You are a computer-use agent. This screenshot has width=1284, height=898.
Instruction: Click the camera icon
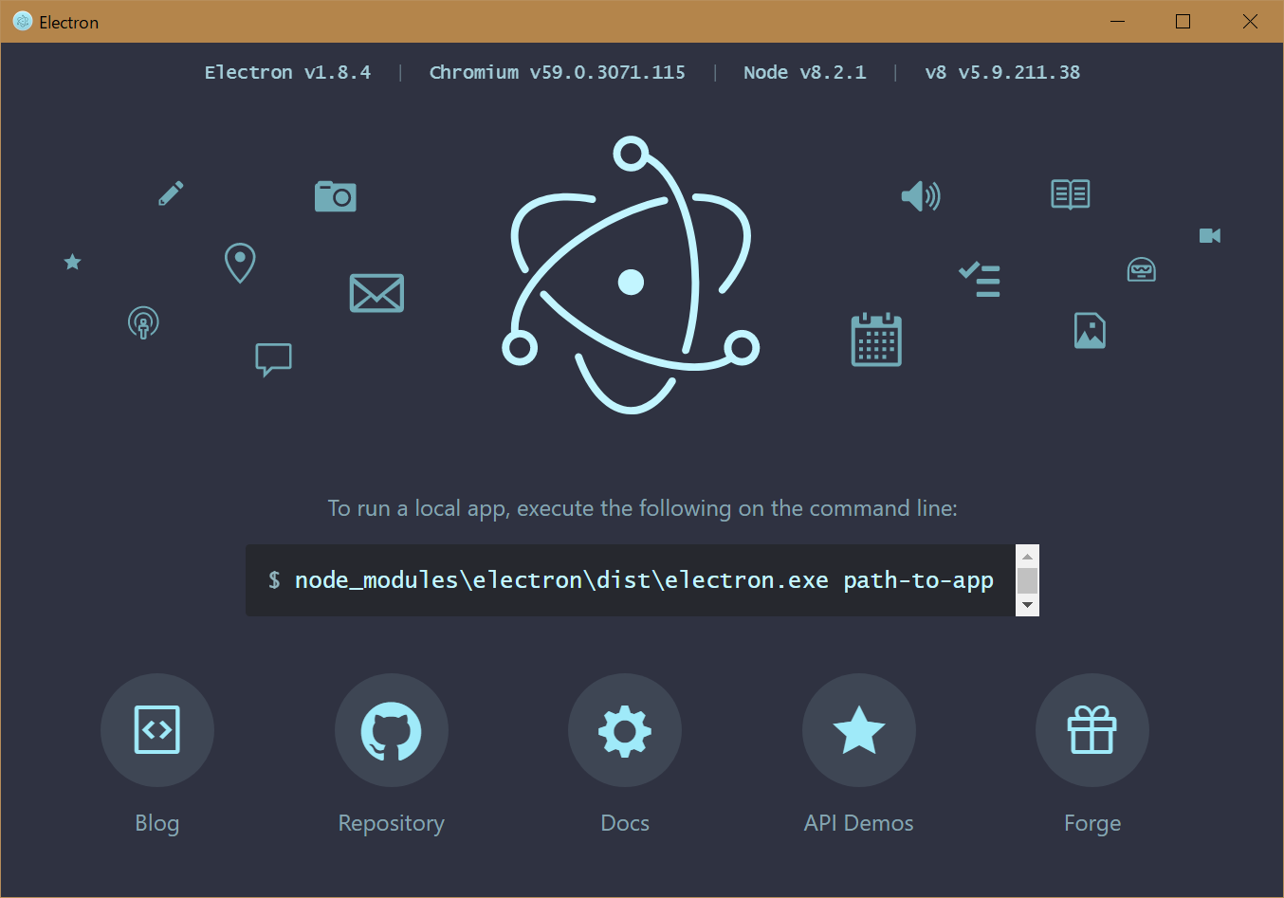pyautogui.click(x=336, y=195)
